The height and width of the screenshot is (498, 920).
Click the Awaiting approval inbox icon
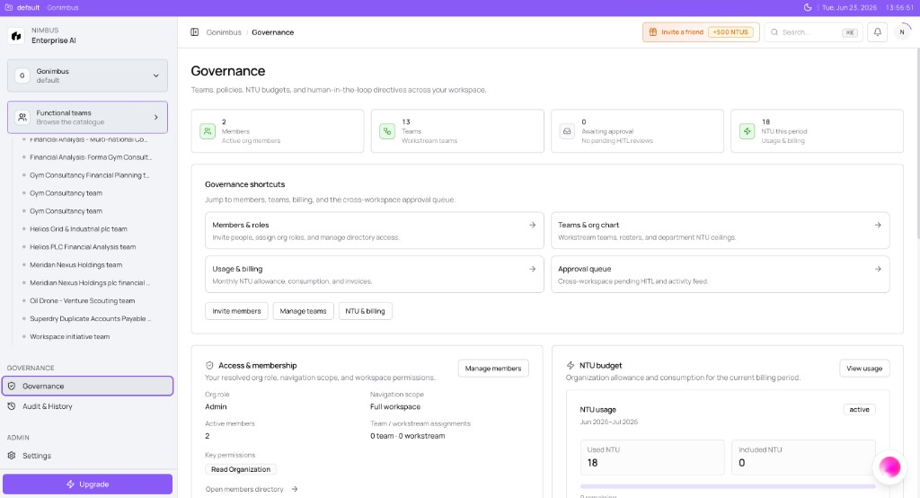567,131
